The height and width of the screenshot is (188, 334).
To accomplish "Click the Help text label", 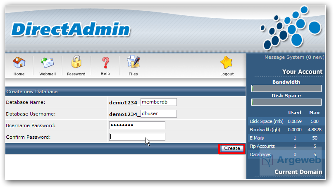I will (105, 74).
